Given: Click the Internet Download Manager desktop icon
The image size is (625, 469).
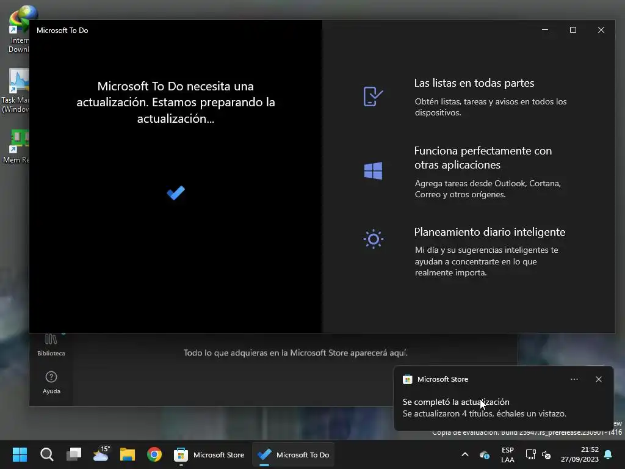Looking at the screenshot, I should tap(18, 29).
